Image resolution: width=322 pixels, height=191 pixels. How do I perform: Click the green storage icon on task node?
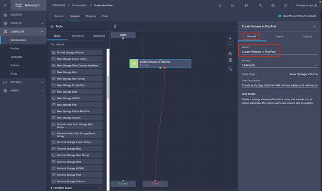134,64
